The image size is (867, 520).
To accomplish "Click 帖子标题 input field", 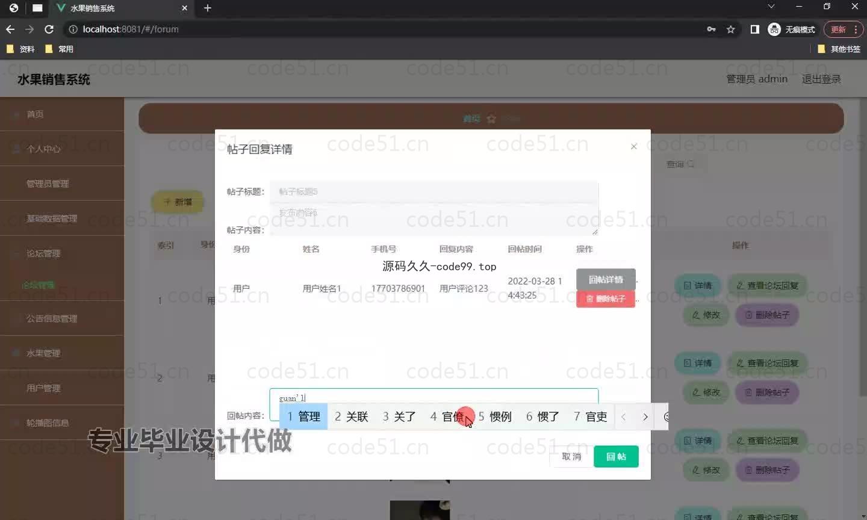I will point(433,191).
